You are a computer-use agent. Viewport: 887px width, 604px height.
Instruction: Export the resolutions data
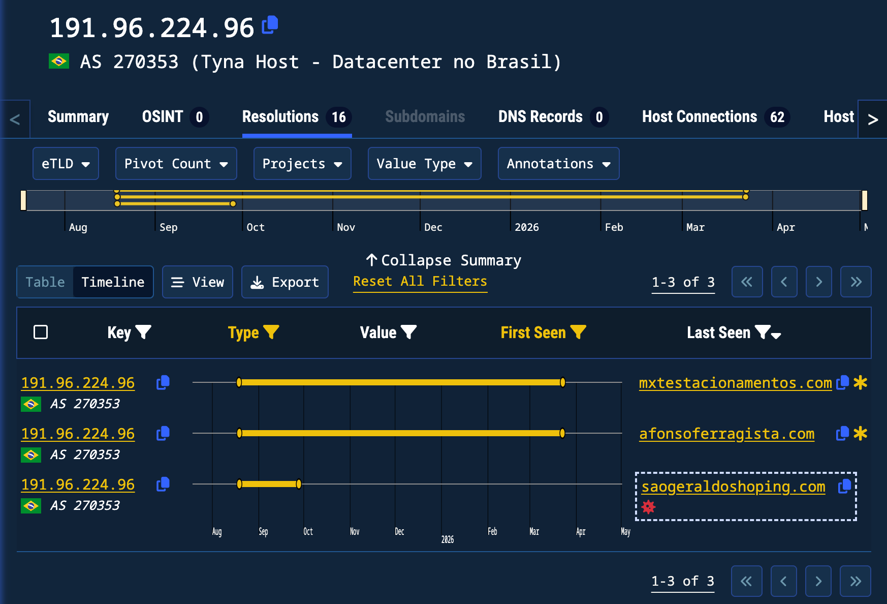point(284,282)
